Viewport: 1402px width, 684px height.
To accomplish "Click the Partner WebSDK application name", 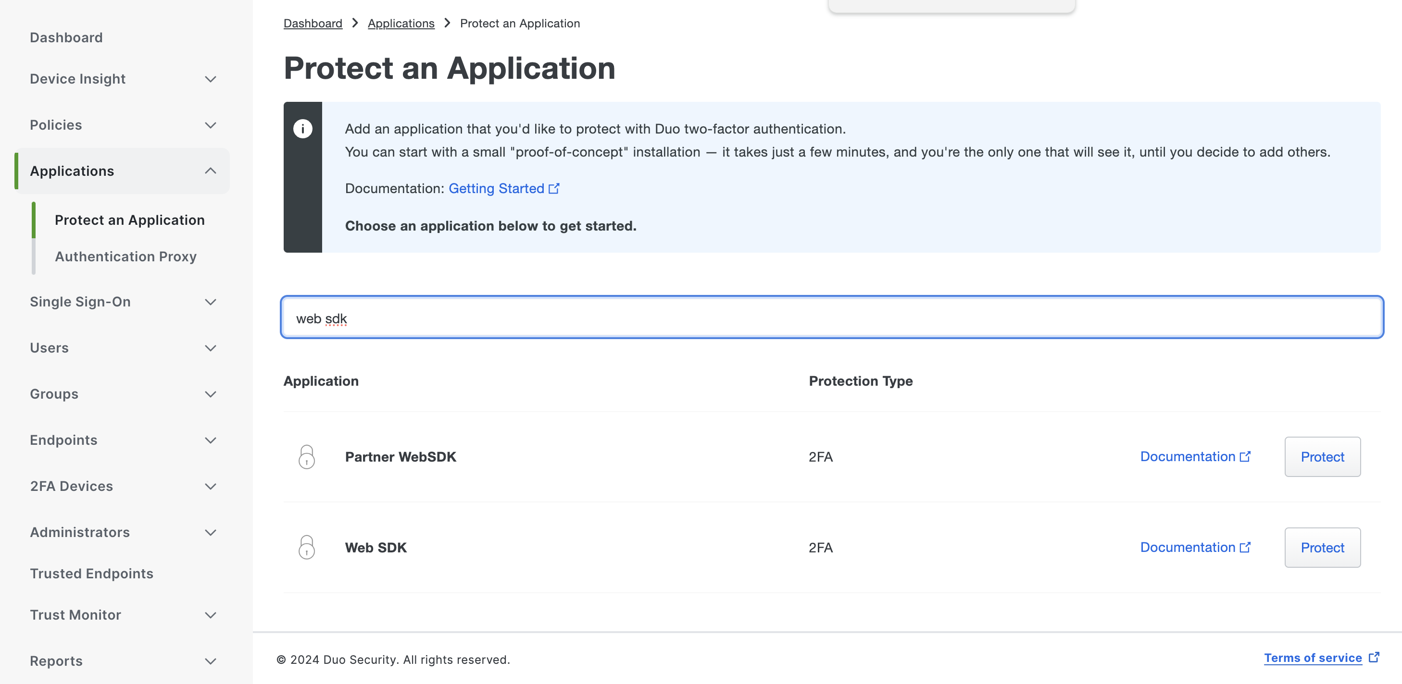I will point(401,457).
